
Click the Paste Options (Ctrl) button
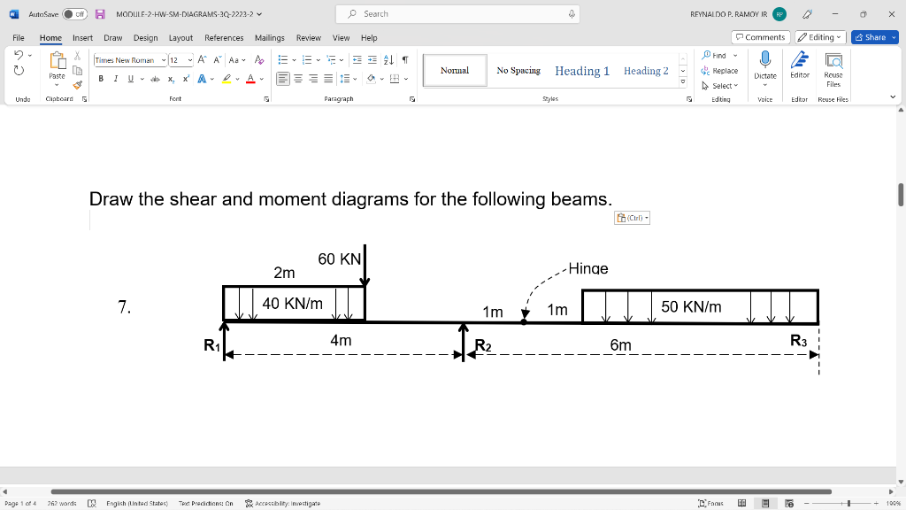click(x=632, y=218)
